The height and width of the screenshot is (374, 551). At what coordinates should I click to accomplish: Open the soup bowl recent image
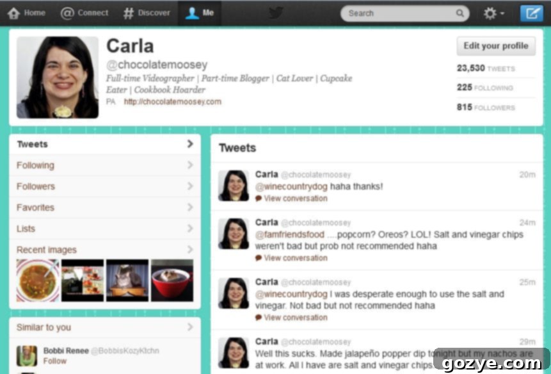pyautogui.click(x=38, y=280)
